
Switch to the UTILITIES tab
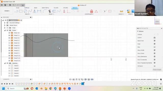coord(65,8)
